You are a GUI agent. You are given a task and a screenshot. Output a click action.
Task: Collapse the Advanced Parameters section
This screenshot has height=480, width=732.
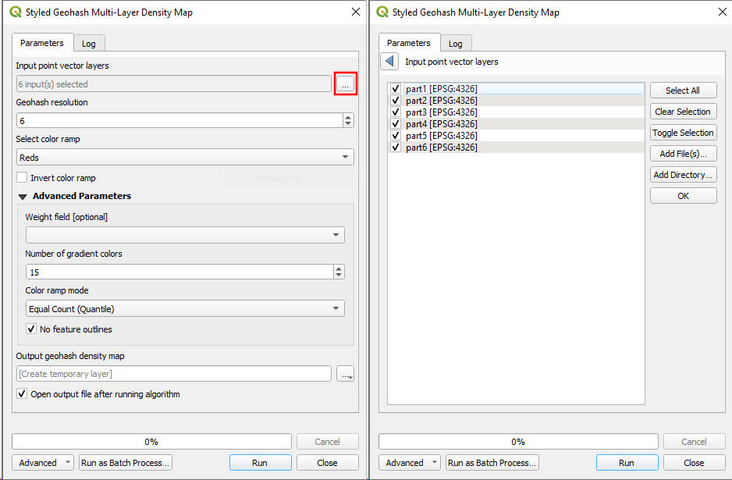[23, 196]
